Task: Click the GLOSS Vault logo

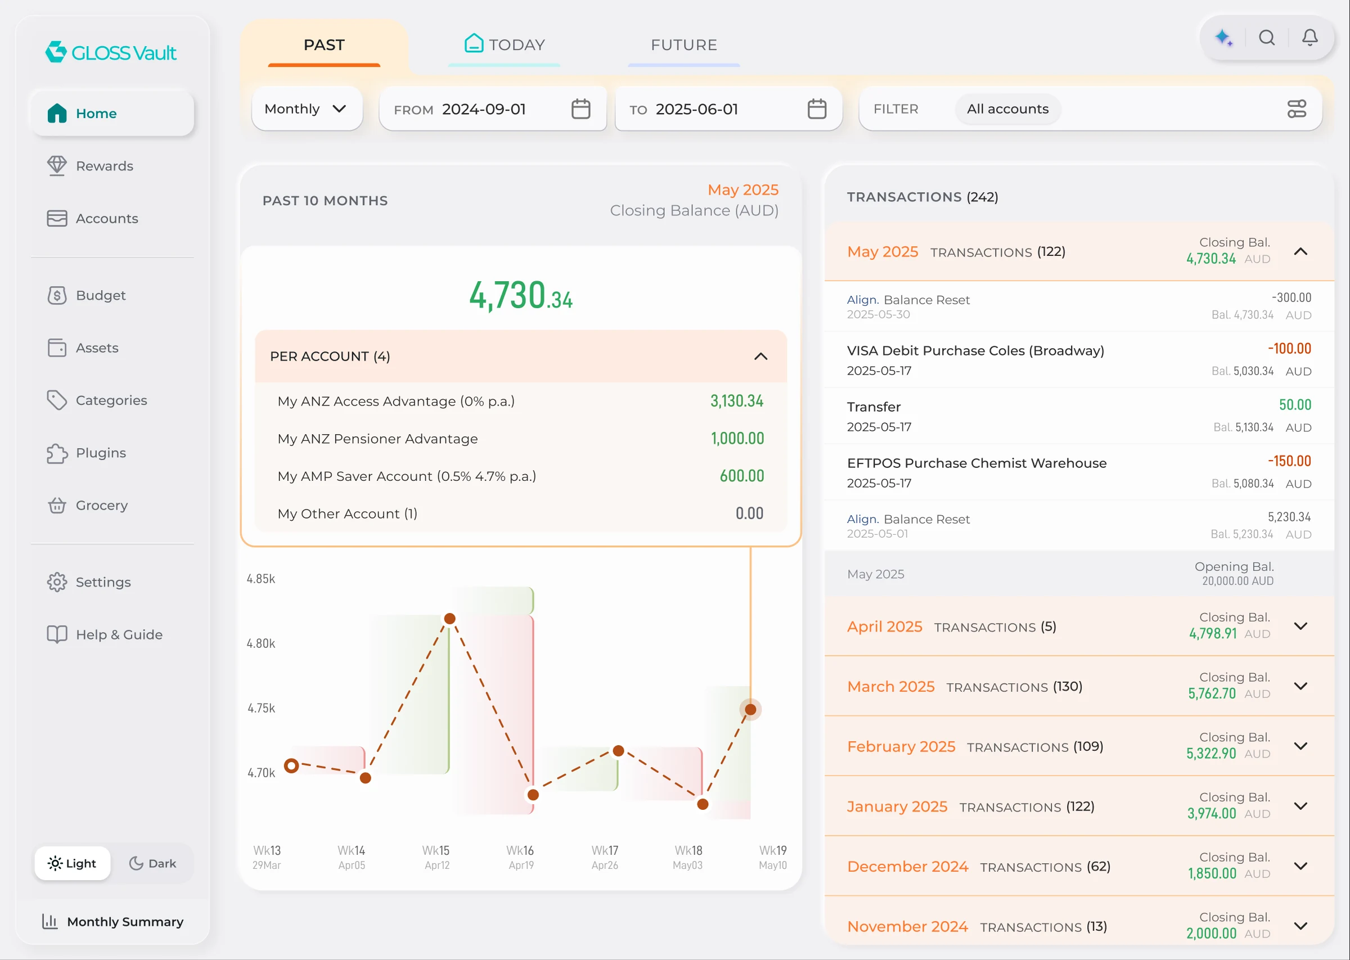Action: (x=111, y=52)
